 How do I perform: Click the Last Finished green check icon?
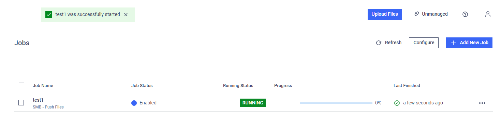pyautogui.click(x=397, y=103)
